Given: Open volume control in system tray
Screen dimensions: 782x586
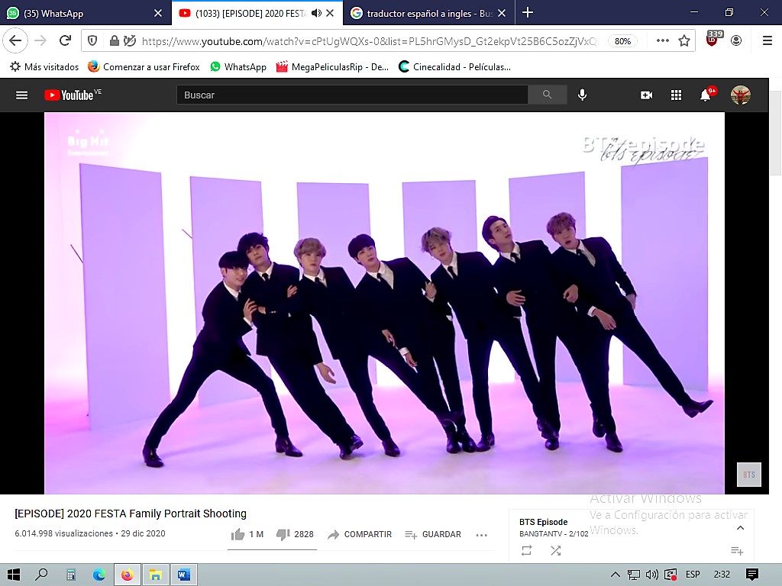Looking at the screenshot, I should point(651,575).
